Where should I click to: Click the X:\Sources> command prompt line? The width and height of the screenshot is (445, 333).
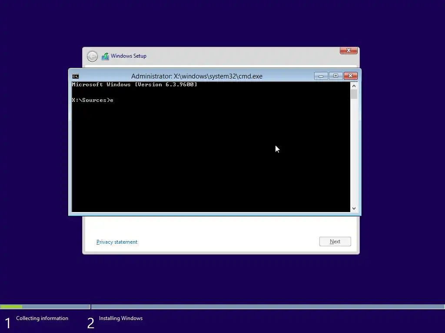point(93,100)
